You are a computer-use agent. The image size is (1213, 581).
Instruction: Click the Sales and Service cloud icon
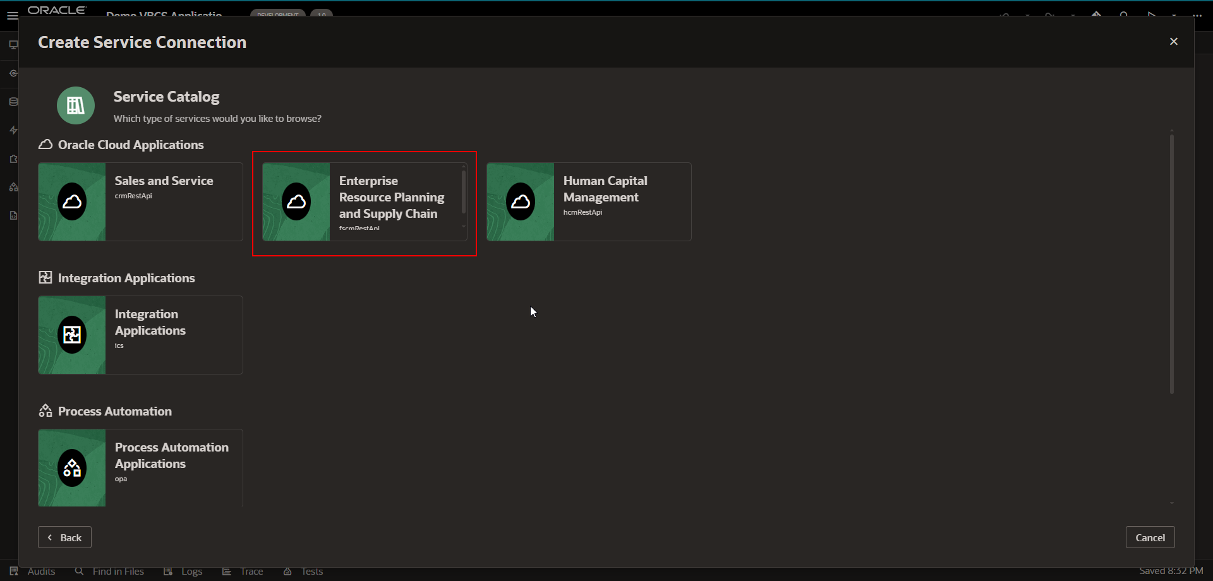[72, 202]
